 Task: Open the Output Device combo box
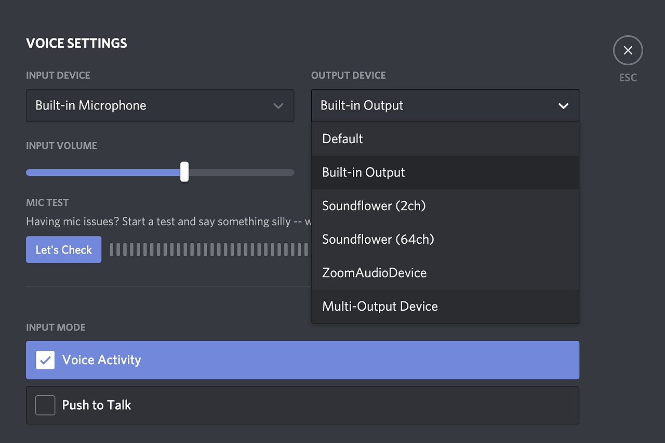(x=445, y=105)
